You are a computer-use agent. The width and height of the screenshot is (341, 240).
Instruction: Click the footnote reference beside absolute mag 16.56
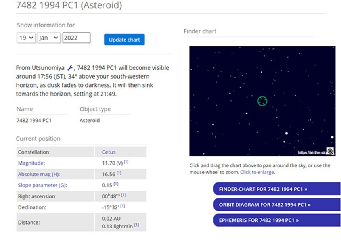click(119, 173)
